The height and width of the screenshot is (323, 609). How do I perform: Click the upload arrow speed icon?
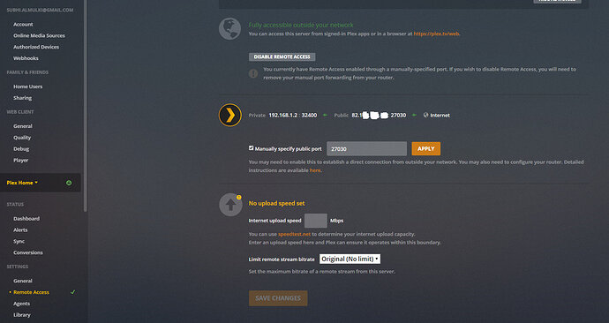[230, 205]
